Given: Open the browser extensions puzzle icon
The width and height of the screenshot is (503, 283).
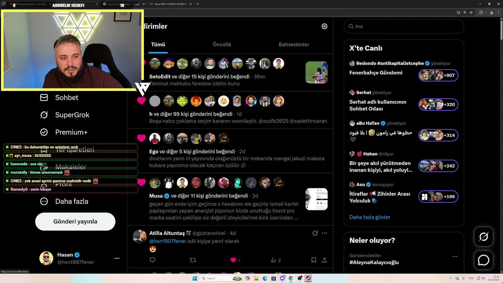Looking at the screenshot, I should pyautogui.click(x=481, y=13).
